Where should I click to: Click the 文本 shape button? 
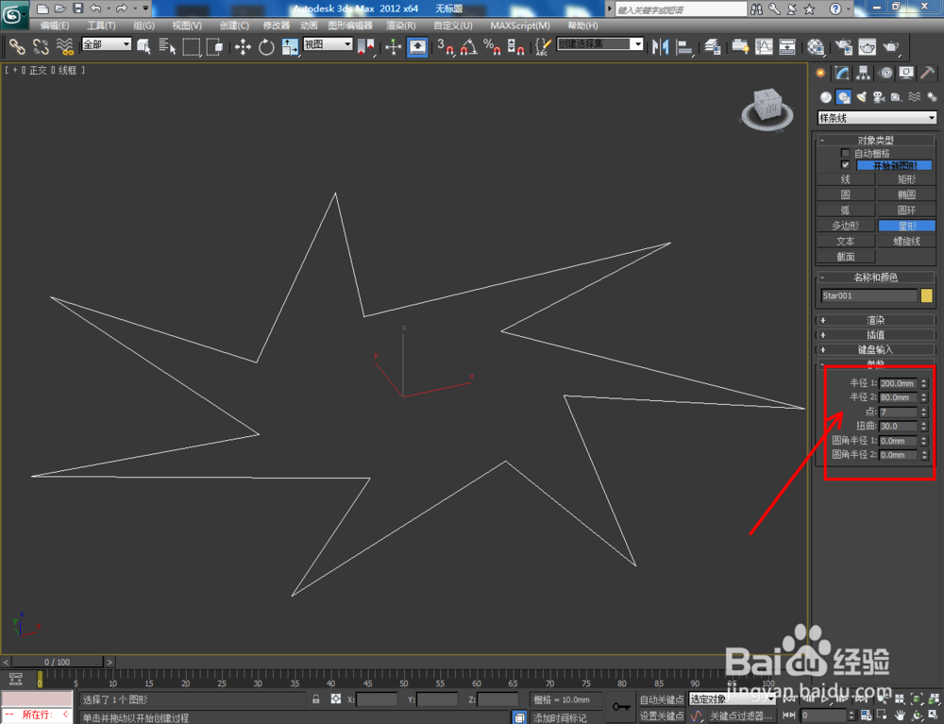point(845,242)
